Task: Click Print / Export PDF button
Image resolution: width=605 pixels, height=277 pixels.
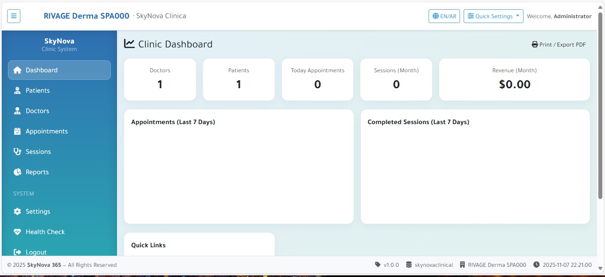Action: click(x=559, y=45)
